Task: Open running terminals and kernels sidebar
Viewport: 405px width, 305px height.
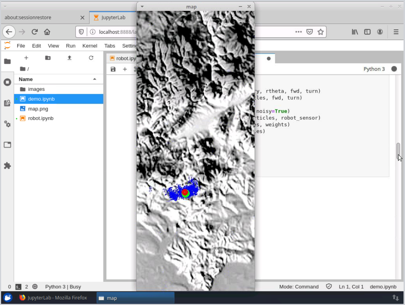Action: click(7, 82)
